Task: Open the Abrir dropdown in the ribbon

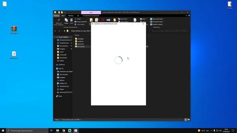Action: click(x=143, y=19)
